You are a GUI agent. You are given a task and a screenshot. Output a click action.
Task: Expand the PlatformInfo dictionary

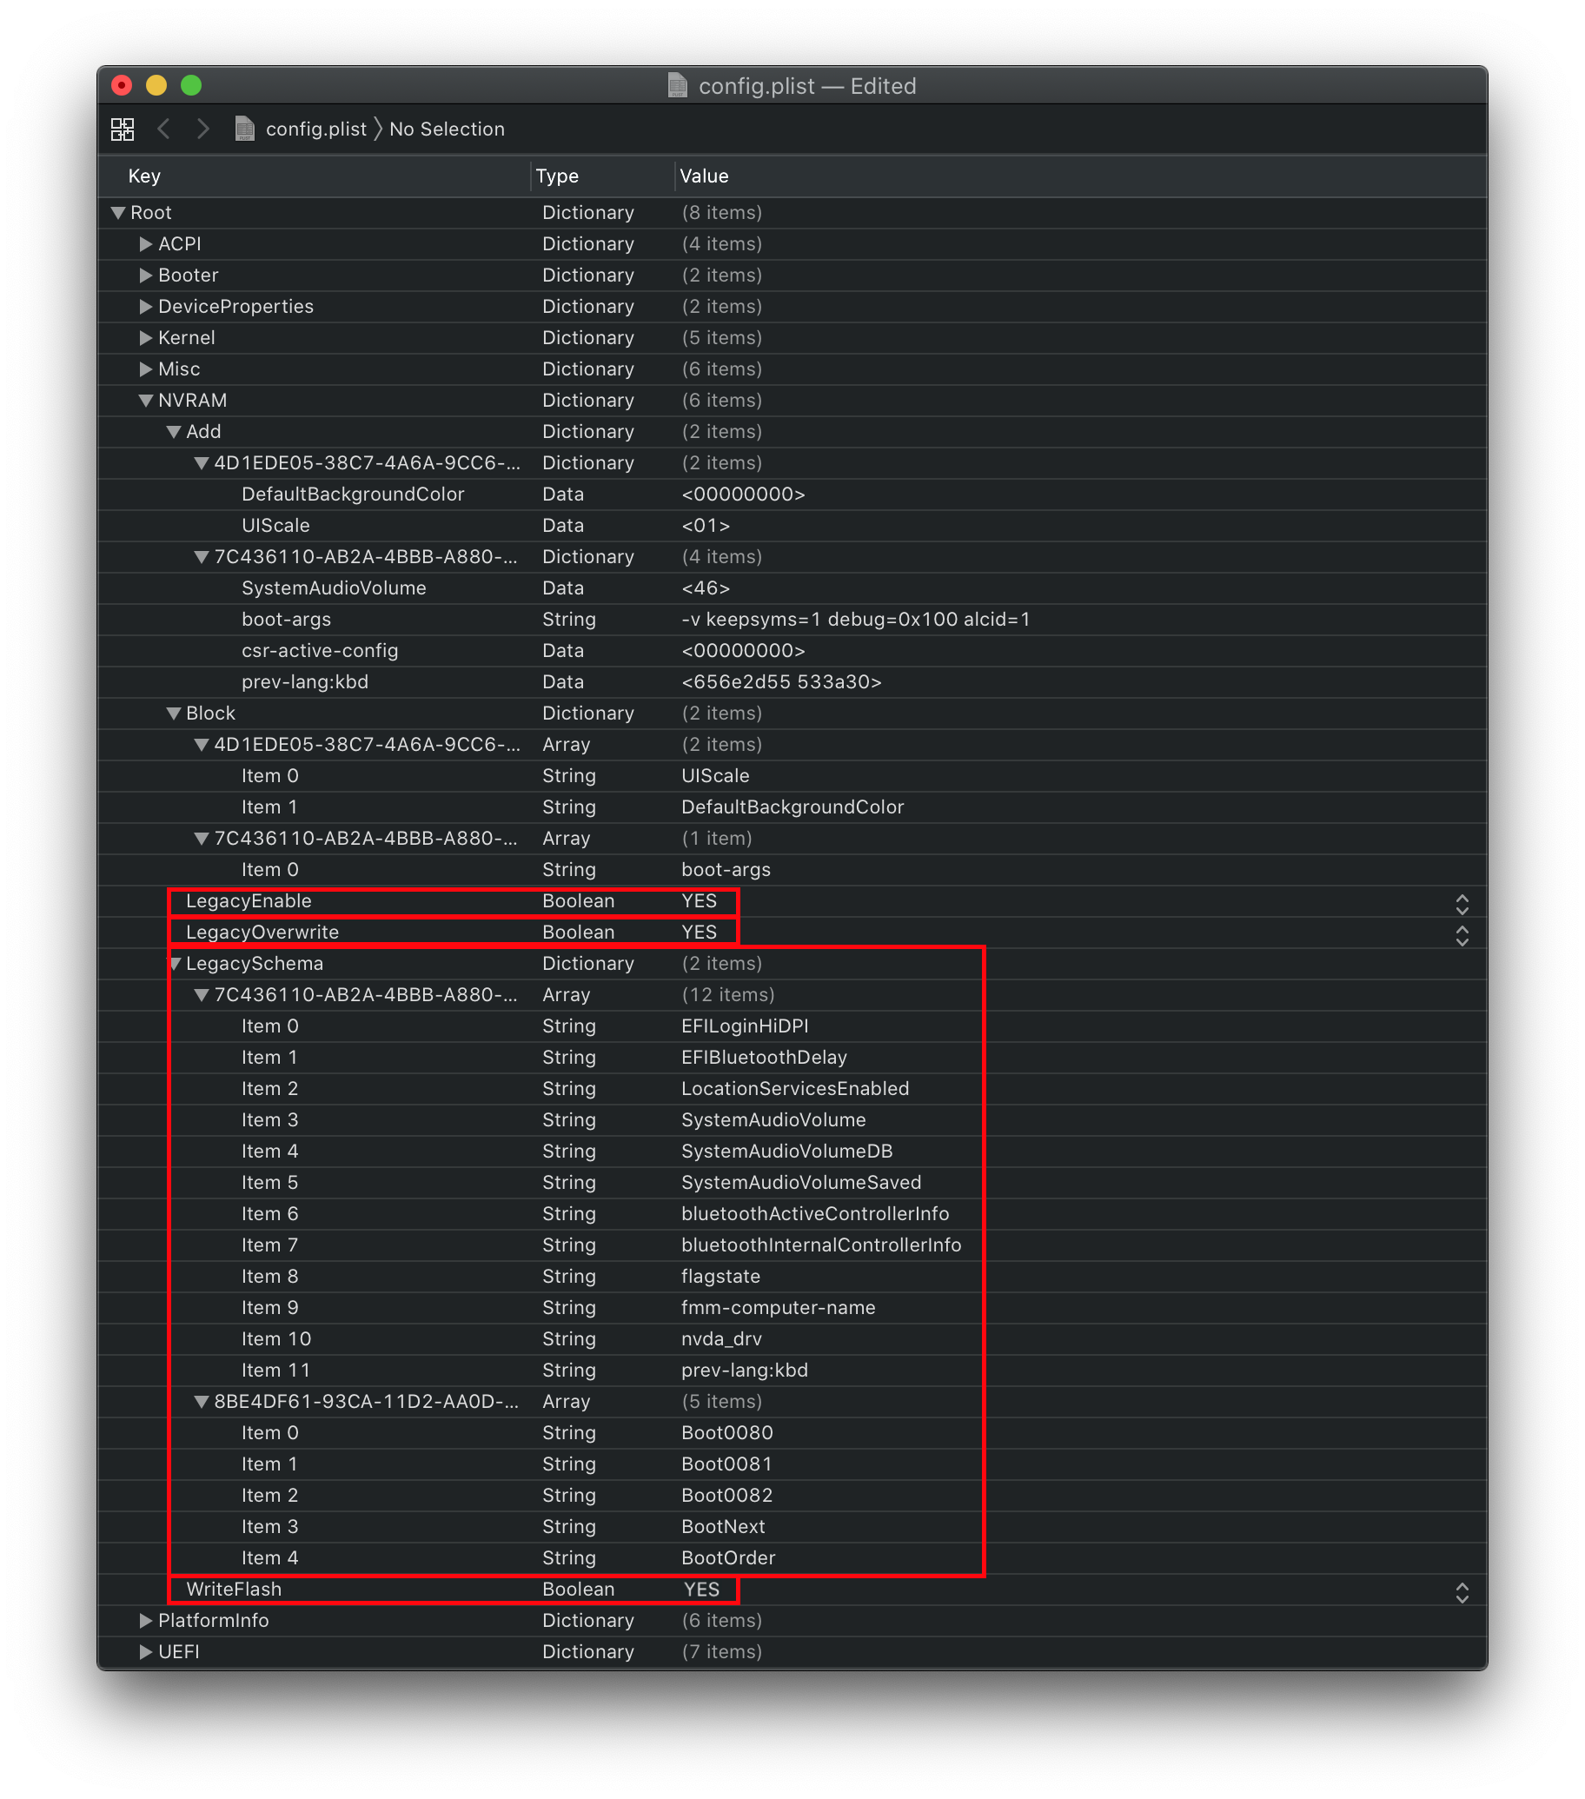click(146, 1620)
